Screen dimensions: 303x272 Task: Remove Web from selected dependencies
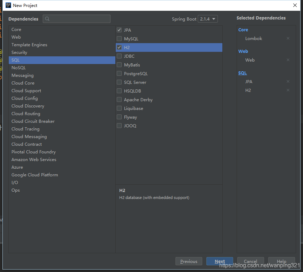288,60
